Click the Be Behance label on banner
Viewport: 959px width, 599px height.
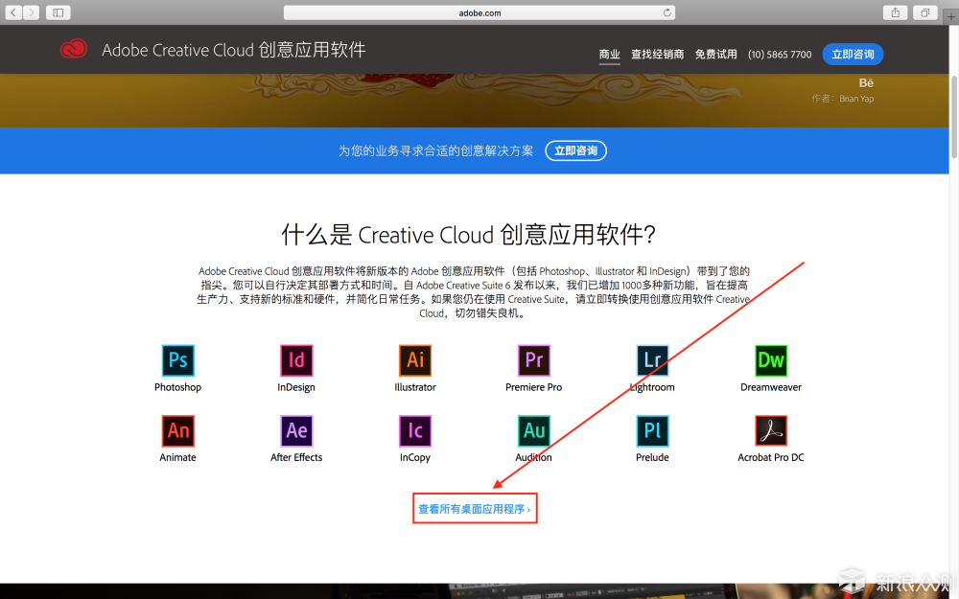click(866, 83)
